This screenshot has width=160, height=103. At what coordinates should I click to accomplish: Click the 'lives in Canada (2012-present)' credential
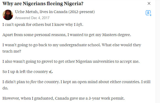(67, 12)
